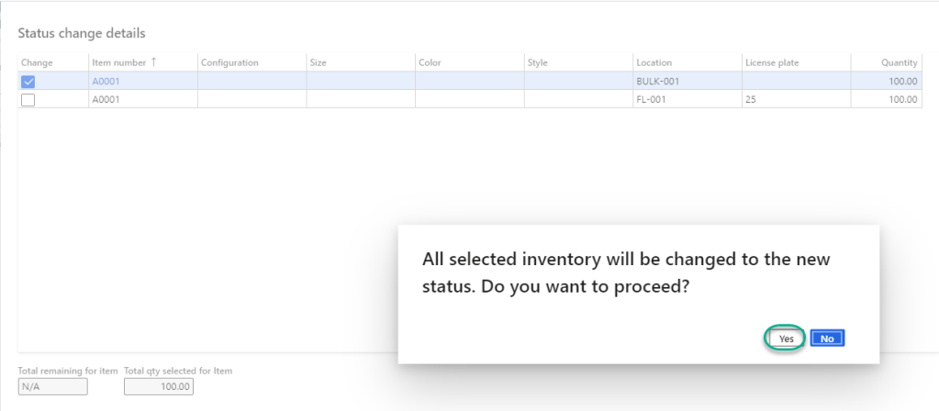The width and height of the screenshot is (939, 411).
Task: Click the Color column header
Action: tap(430, 62)
